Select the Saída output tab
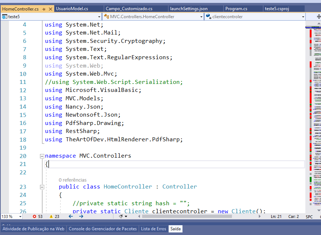Viewport: 321px width, 235px height. [176, 229]
